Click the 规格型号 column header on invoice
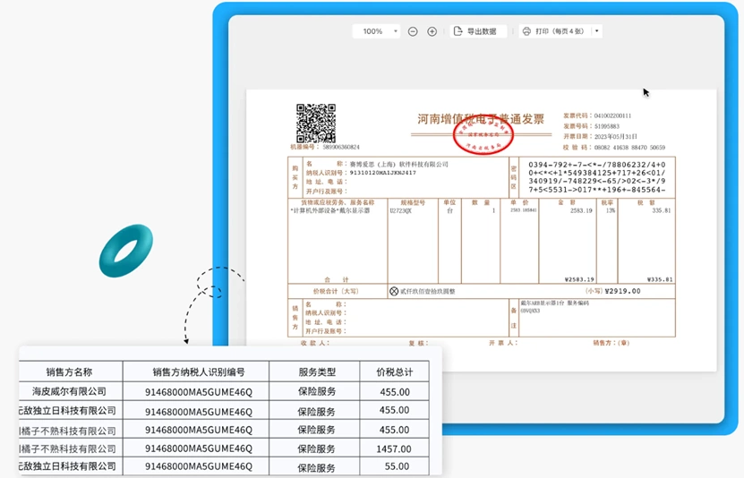This screenshot has height=478, width=744. (413, 202)
